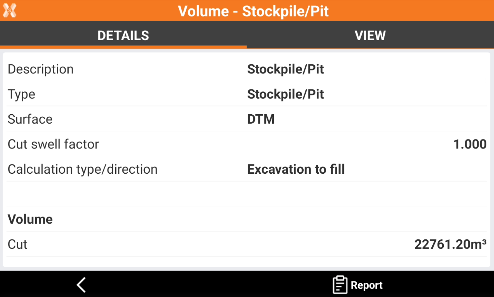
Task: Choose the Surface value DTM
Action: 261,119
